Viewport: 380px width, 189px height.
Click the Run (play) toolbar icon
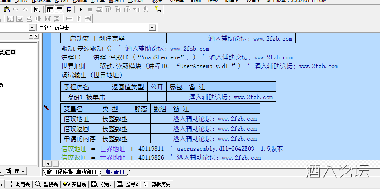pyautogui.click(x=81, y=9)
